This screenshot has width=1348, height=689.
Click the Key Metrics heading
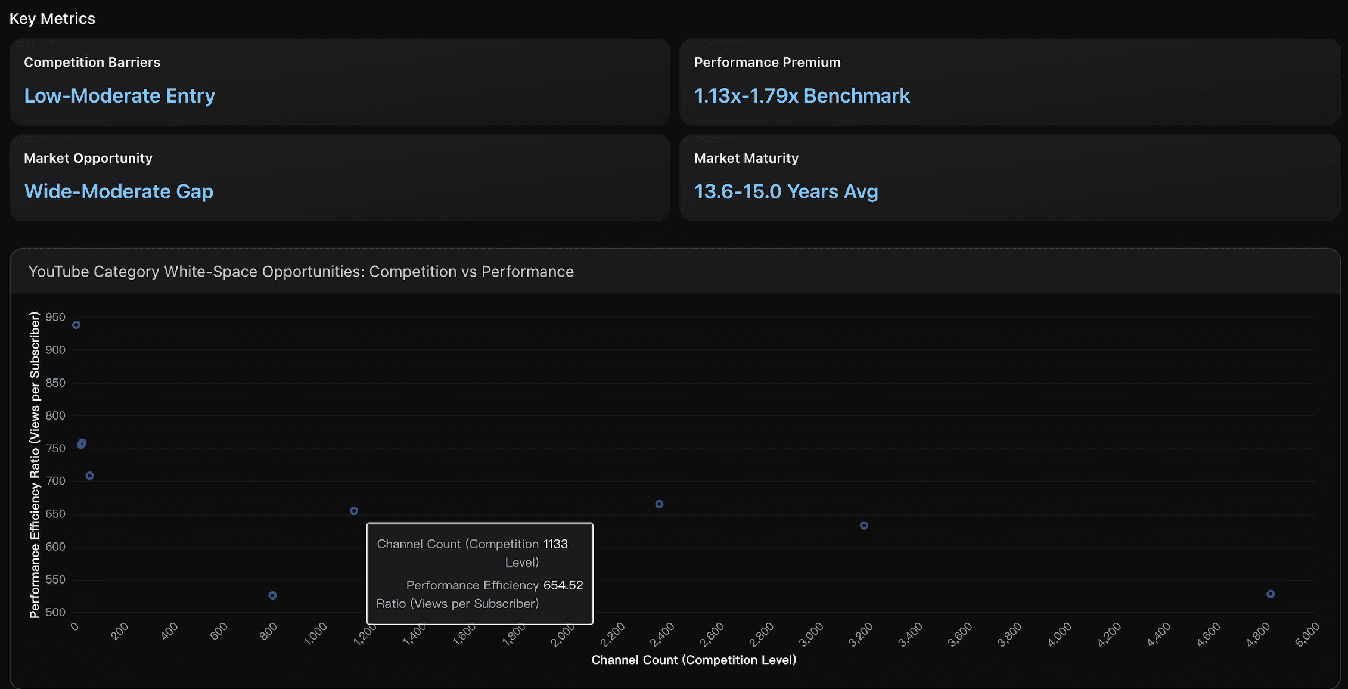(52, 18)
